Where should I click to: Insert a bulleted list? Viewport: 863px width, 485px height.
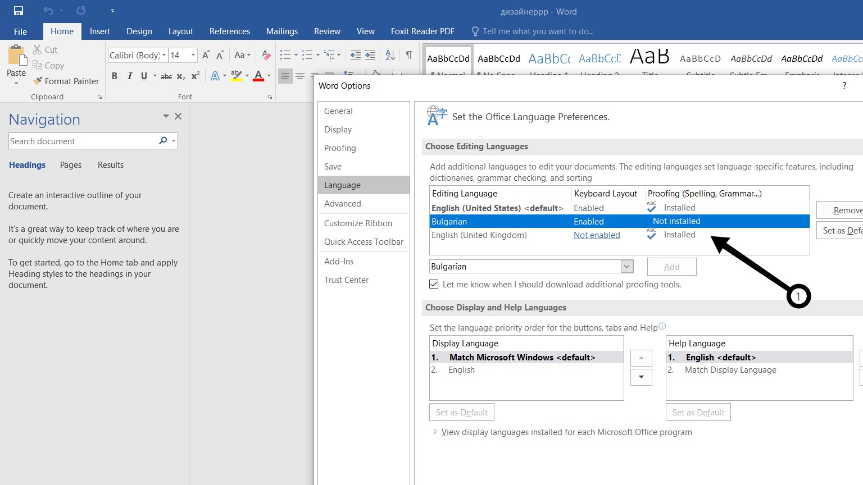point(285,55)
